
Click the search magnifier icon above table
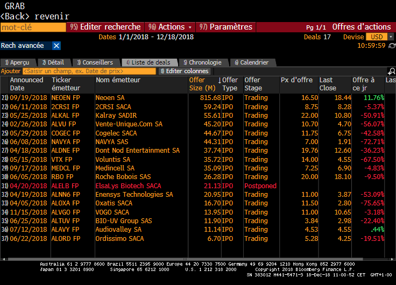[392, 72]
